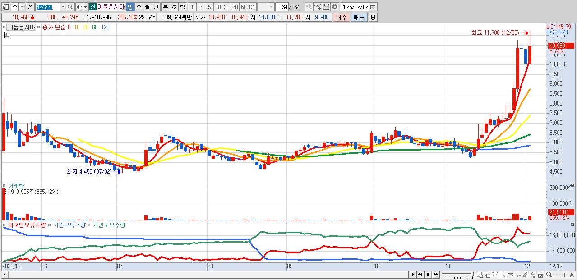Viewport: 577px width, 280px height.
Task: Select the 3 interval button
Action: coord(200,7)
